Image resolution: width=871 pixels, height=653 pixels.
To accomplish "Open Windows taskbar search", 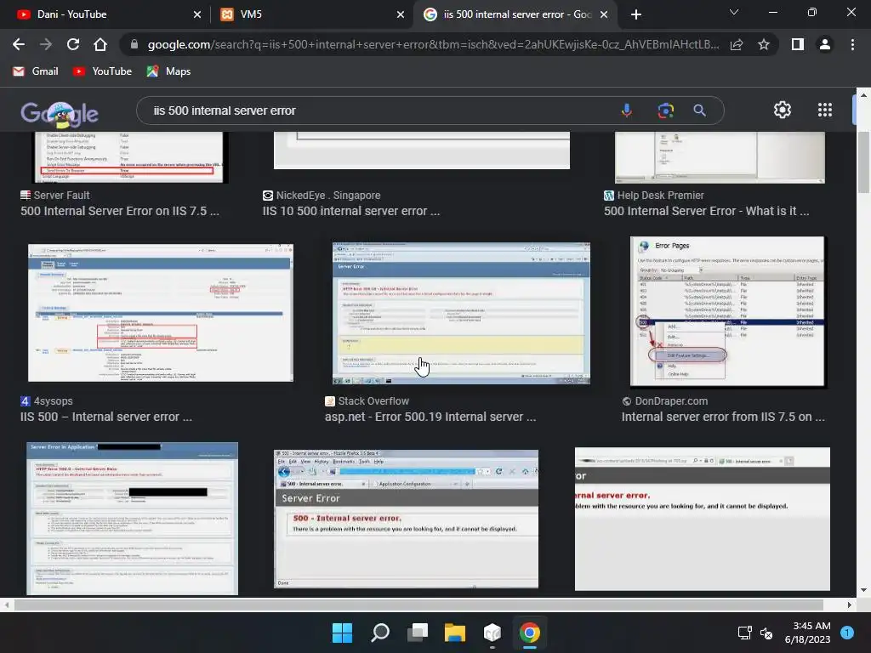I will 380,633.
